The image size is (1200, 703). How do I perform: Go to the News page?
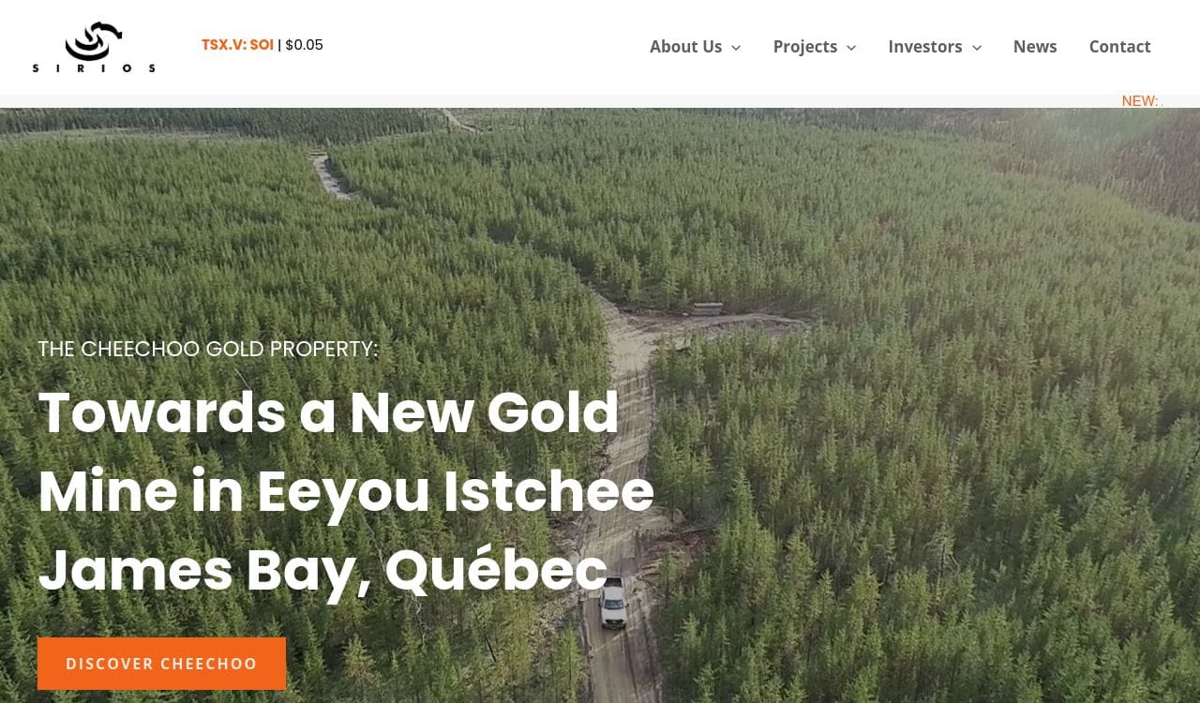(x=1035, y=47)
